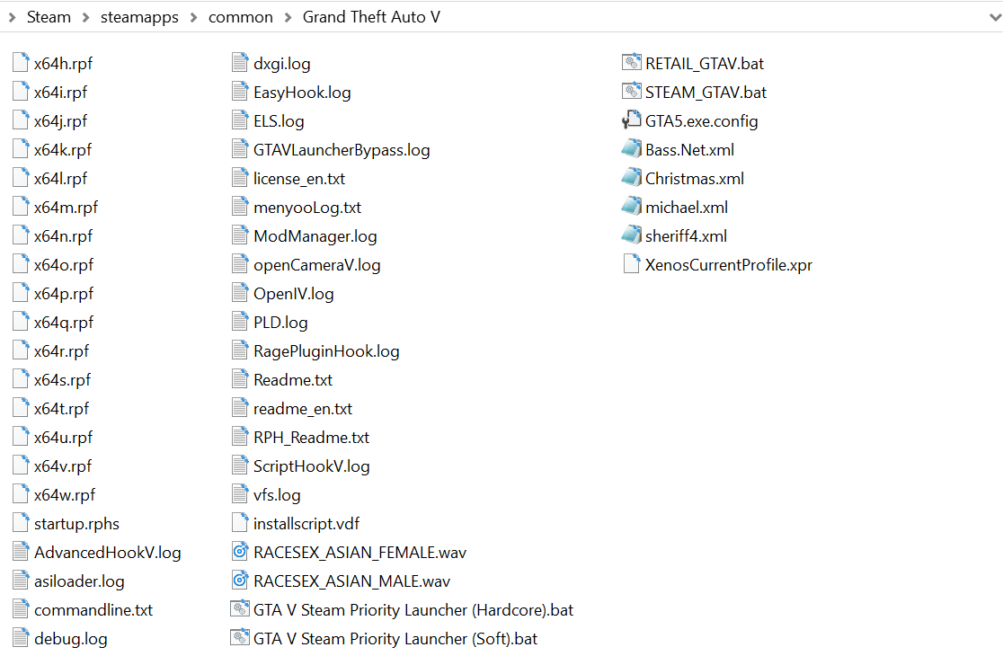Click file name GTAVLauncherBypass.log
This screenshot has width=1003, height=665.
[342, 149]
